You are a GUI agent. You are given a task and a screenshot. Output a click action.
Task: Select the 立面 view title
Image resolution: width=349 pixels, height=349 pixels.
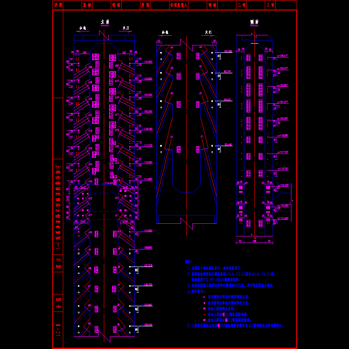105,21
